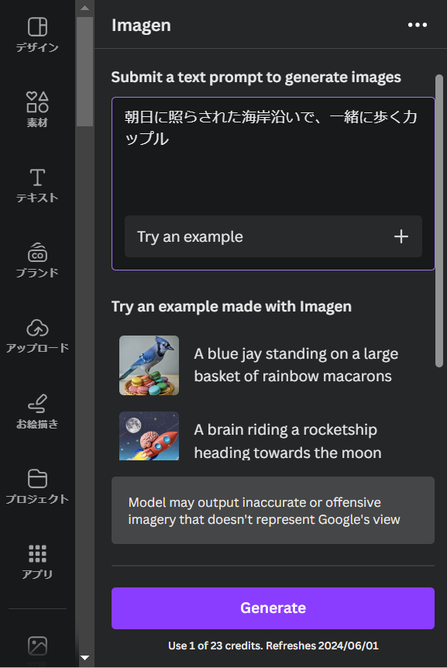The image size is (447, 668).
Task: Click the 'Model may output inaccurate' disclaimer
Action: coord(273,511)
